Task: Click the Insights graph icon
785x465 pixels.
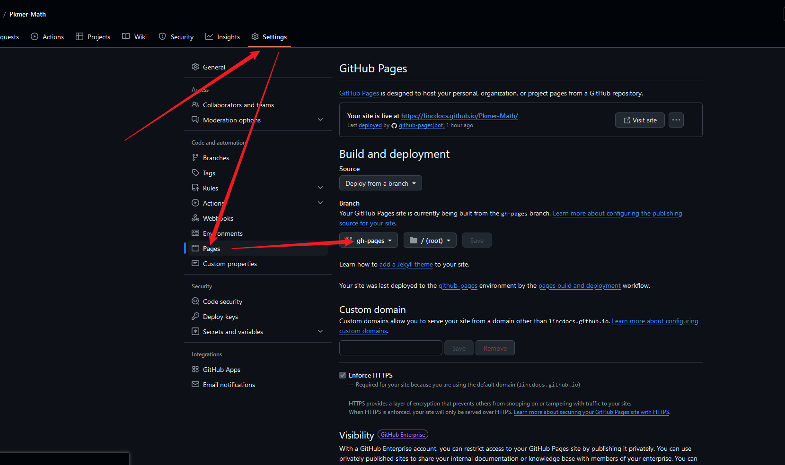Action: 209,36
